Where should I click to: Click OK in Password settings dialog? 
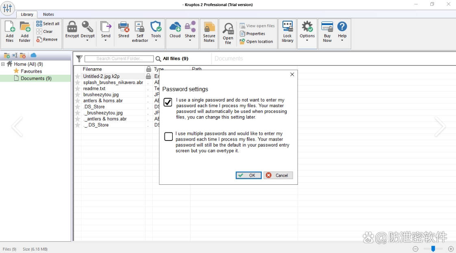click(x=249, y=175)
